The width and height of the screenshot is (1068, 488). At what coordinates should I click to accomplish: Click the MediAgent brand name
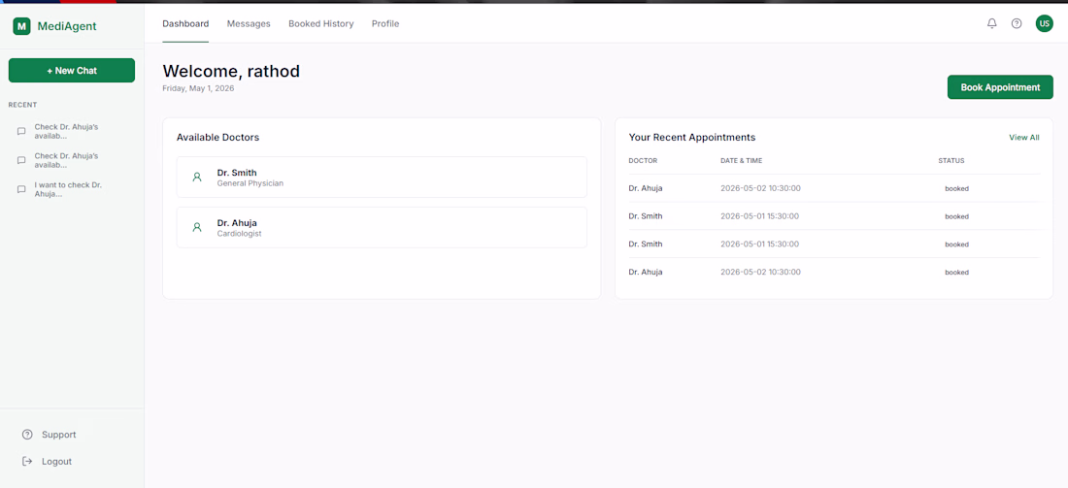67,26
